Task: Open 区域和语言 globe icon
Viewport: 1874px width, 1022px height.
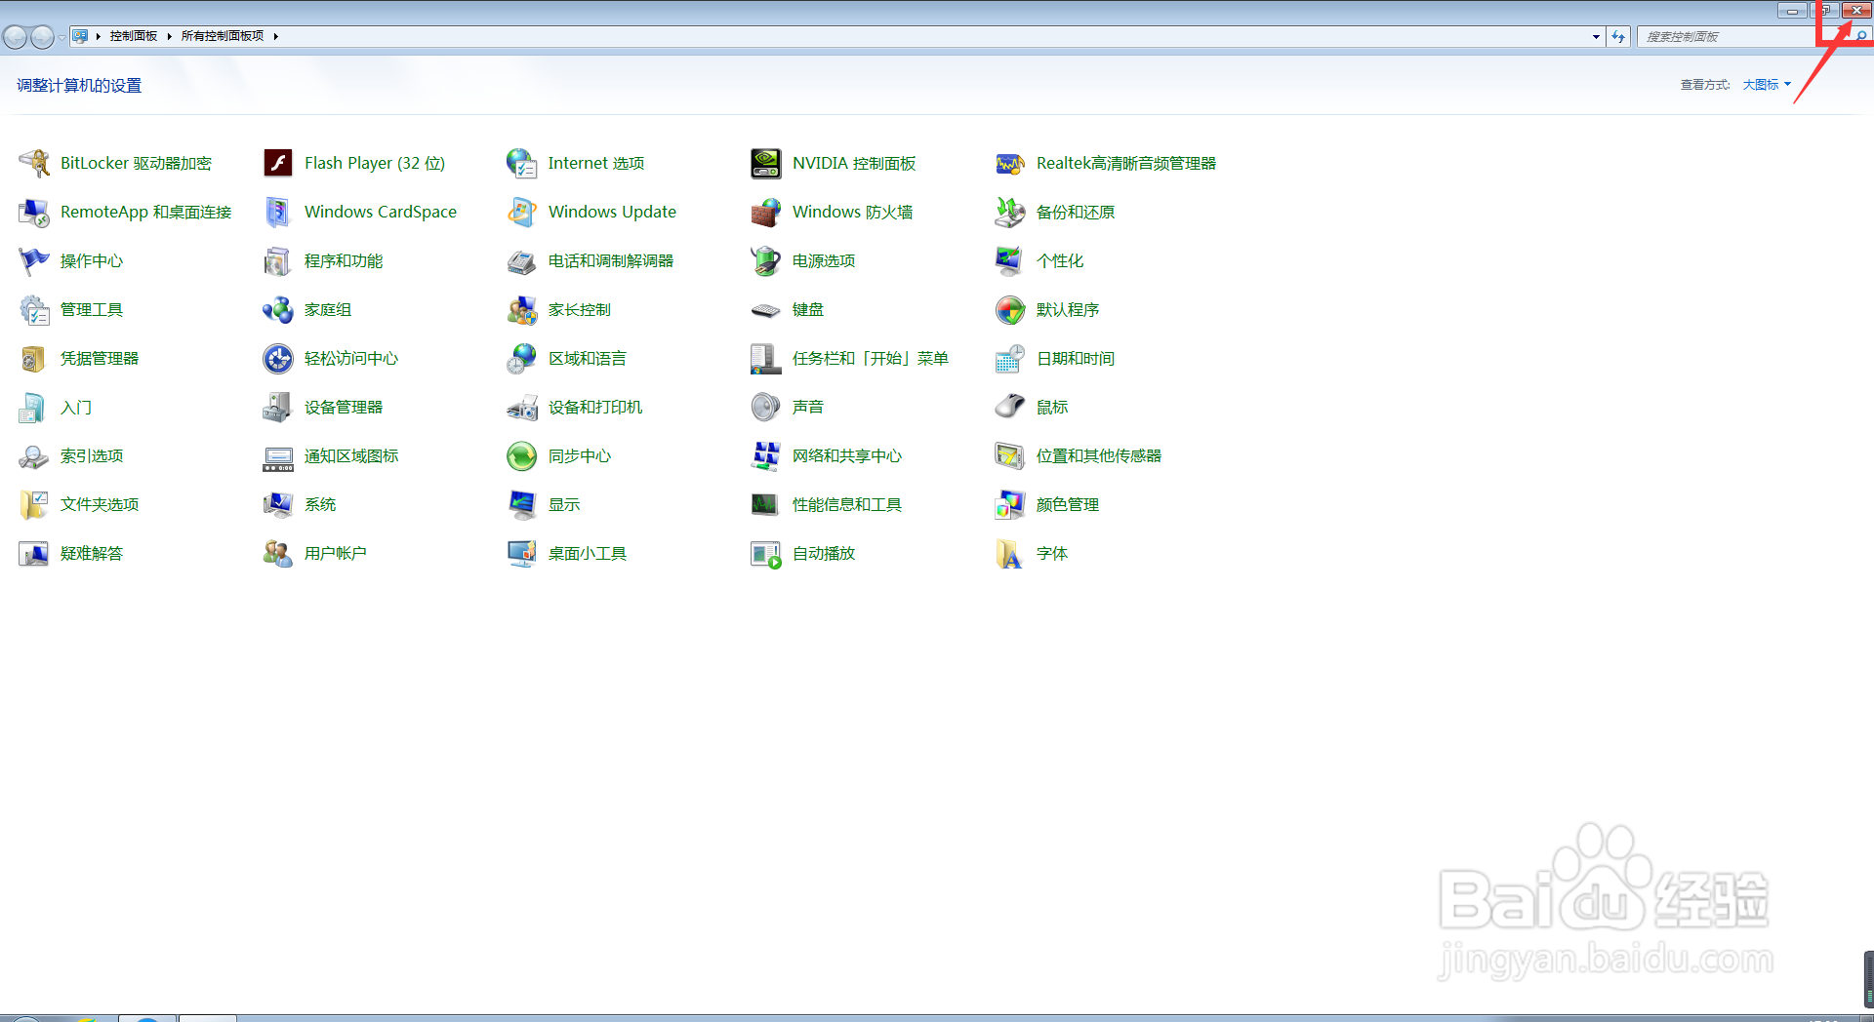Action: 522,358
